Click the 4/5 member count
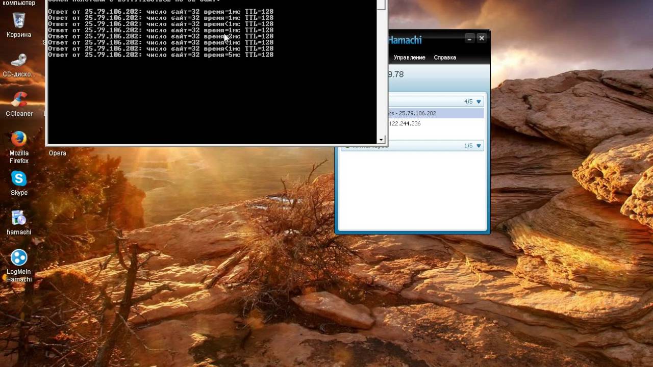 (x=468, y=101)
